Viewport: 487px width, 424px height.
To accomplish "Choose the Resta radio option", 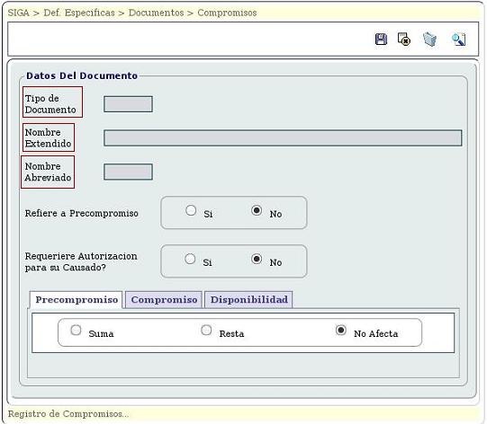I will [x=206, y=330].
